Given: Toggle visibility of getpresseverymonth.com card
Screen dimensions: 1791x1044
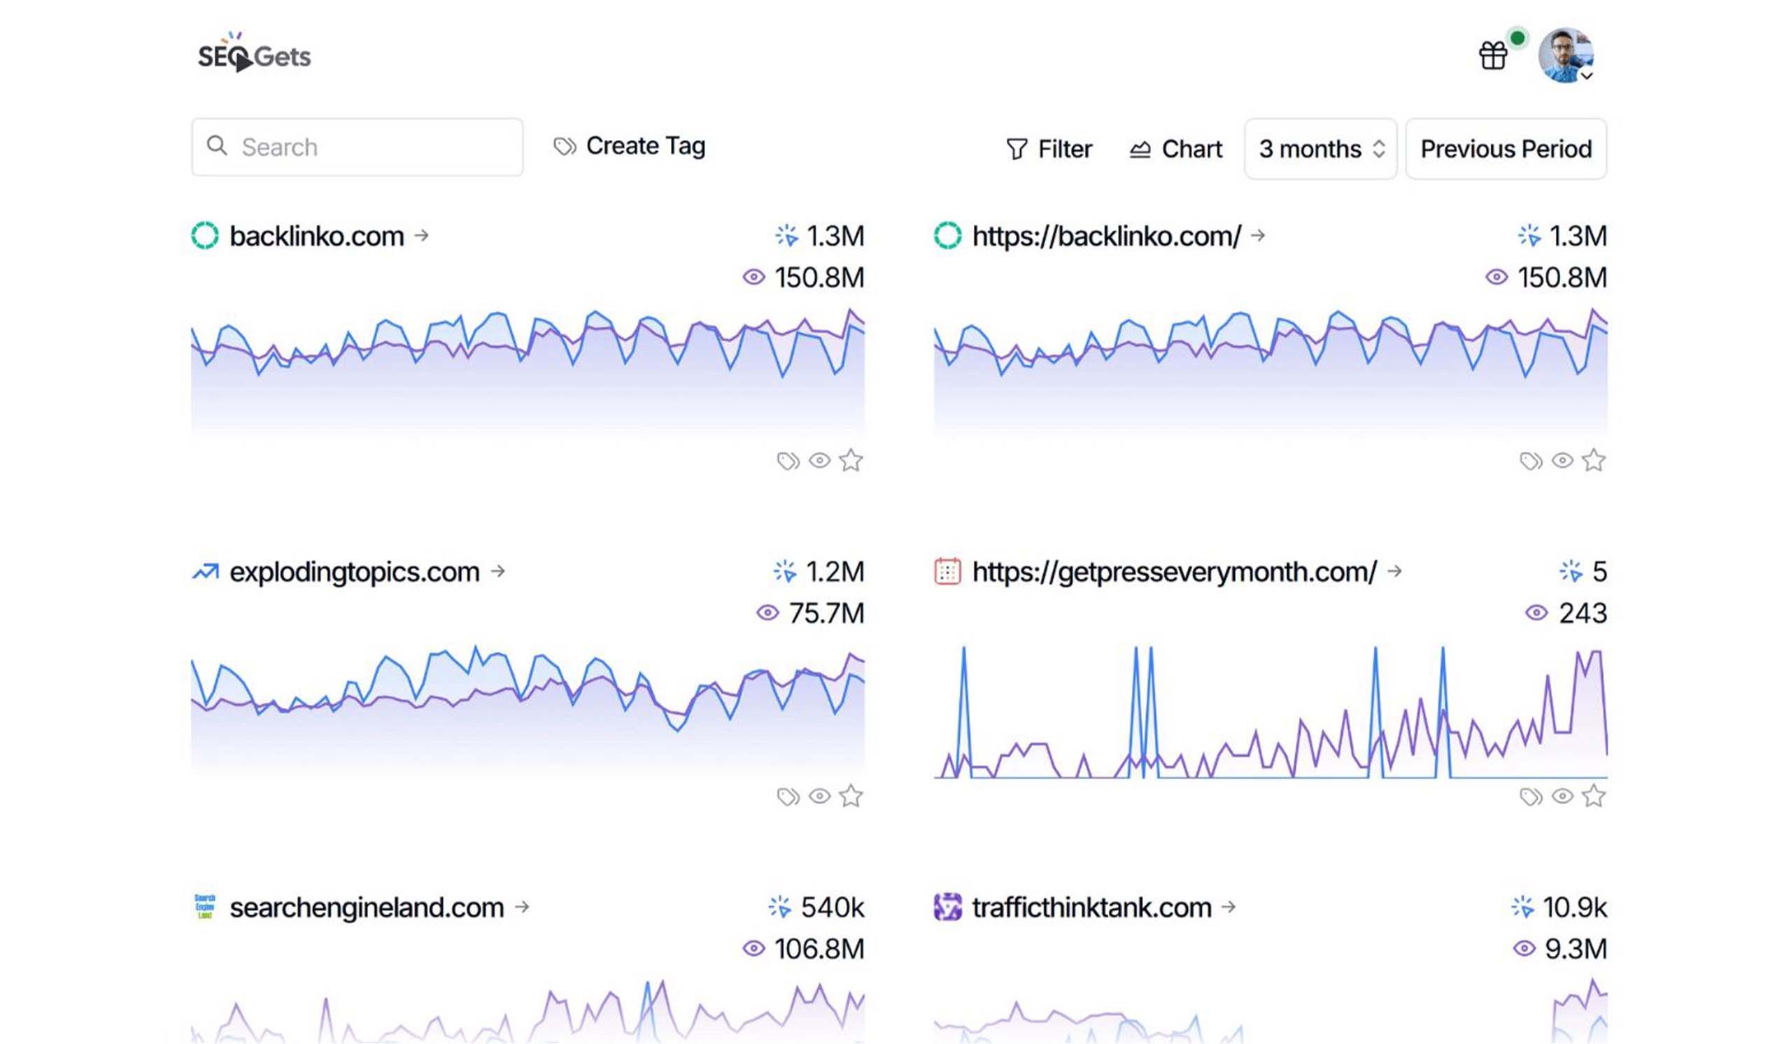Looking at the screenshot, I should pyautogui.click(x=1562, y=796).
